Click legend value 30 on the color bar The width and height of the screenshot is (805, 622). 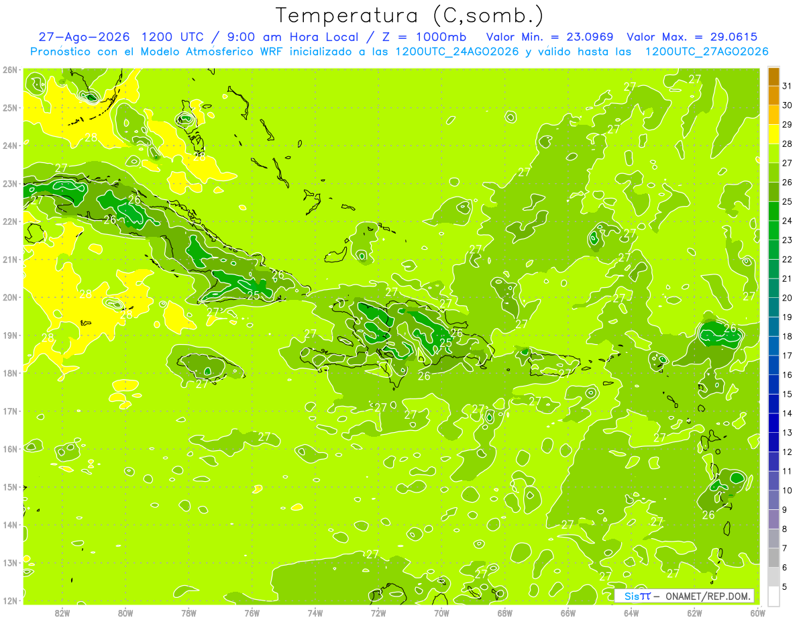point(788,105)
